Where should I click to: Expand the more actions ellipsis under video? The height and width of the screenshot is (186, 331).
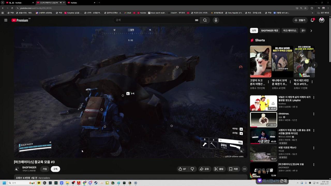click(244, 169)
